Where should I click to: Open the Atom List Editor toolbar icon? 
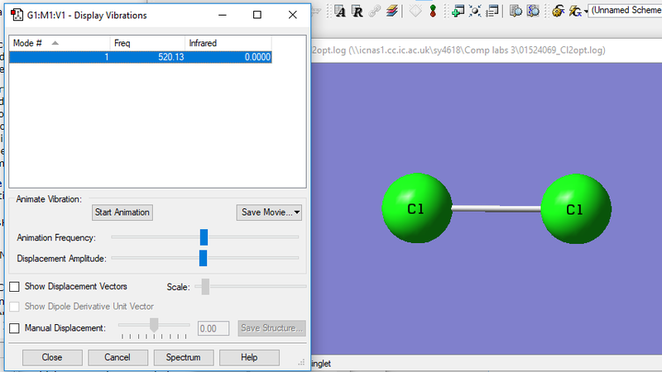(340, 11)
